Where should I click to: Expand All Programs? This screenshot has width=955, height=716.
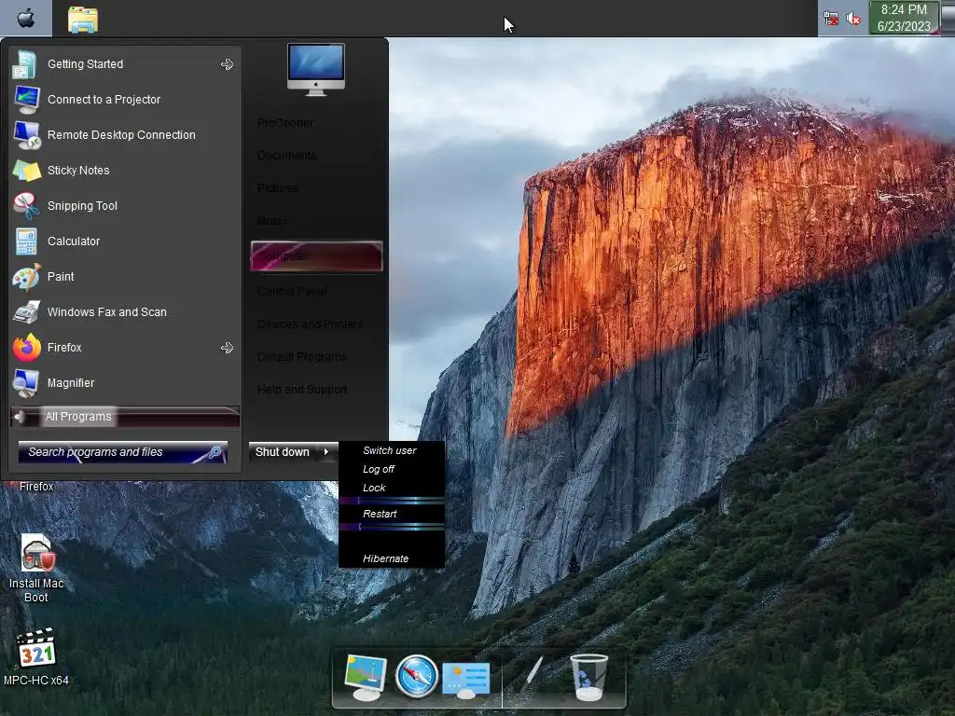click(125, 417)
